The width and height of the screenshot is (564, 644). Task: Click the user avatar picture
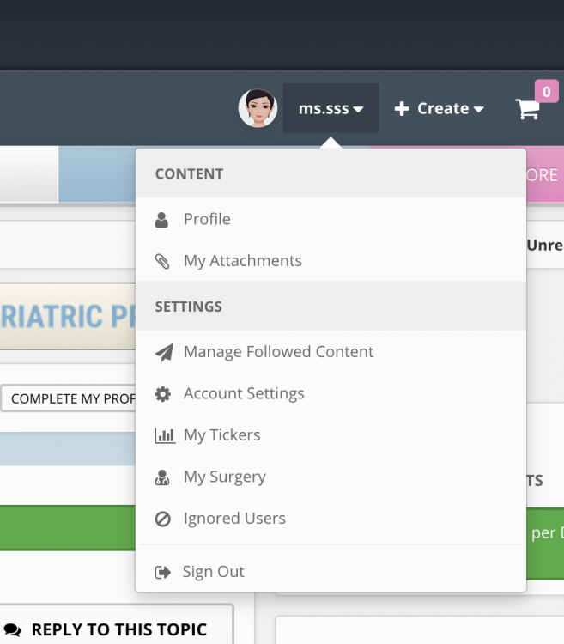point(258,108)
